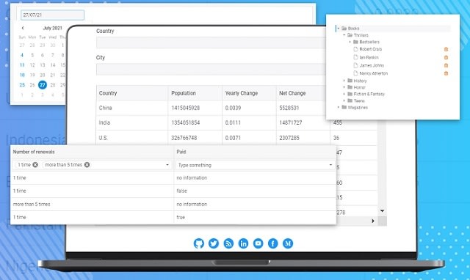Expand the Magazines tree node
This screenshot has width=470, height=280.
pyautogui.click(x=339, y=107)
